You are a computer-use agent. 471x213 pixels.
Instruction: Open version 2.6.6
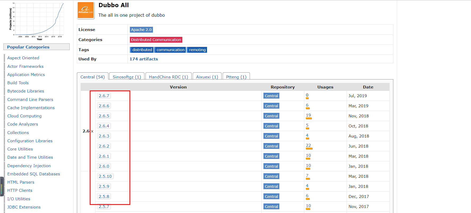tap(104, 106)
